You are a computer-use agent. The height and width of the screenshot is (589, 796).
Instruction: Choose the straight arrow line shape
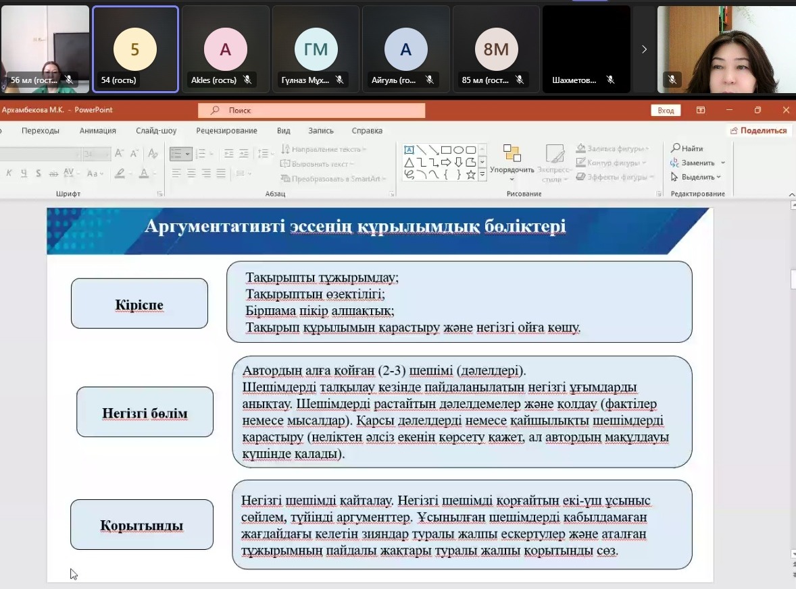click(x=434, y=150)
